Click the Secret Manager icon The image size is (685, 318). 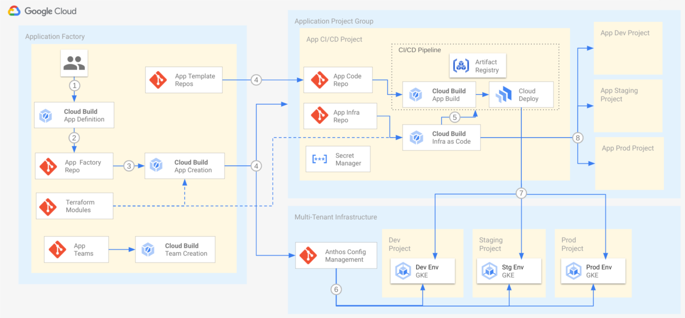tap(320, 159)
